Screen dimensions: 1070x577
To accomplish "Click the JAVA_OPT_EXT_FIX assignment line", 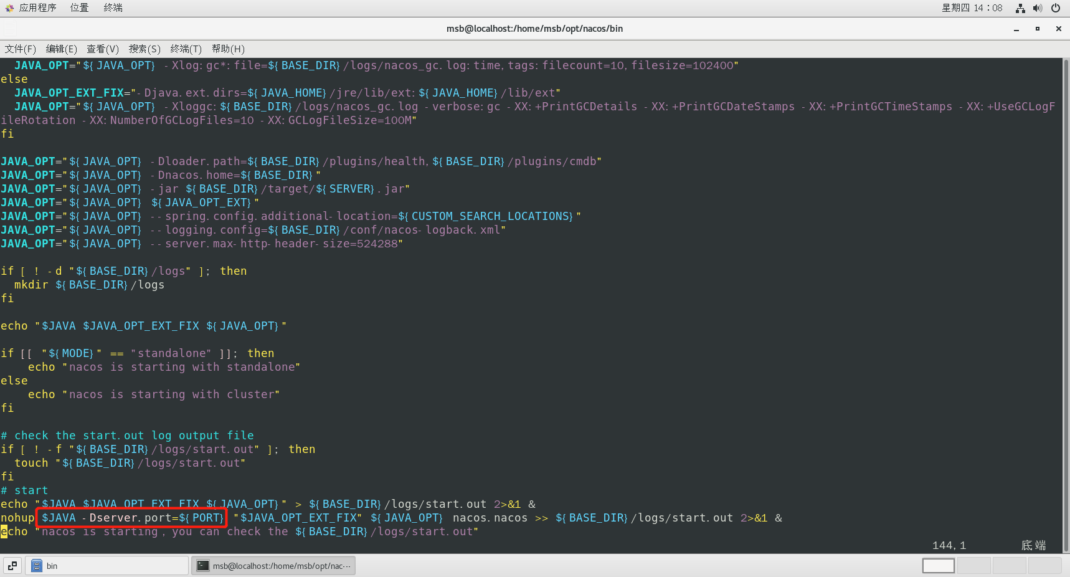I will click(287, 93).
